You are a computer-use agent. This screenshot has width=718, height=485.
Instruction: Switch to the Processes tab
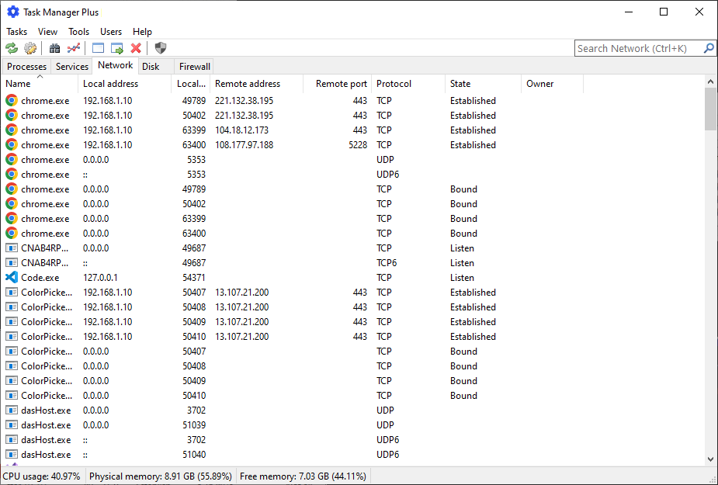[26, 67]
